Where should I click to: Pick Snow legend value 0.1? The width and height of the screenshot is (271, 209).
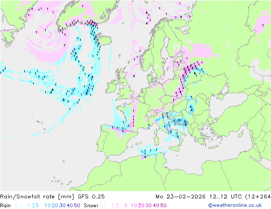(x=102, y=206)
